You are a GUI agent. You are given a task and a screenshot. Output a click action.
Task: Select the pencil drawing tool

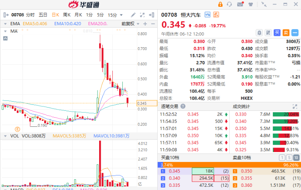pyautogui.click(x=133, y=15)
